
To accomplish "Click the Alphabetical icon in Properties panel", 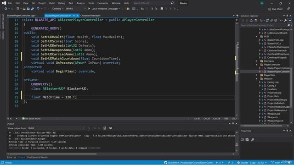I will [247, 139].
